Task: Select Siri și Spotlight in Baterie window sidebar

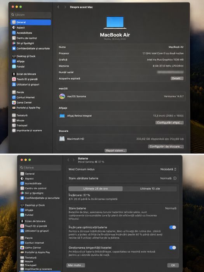Action: coord(32,193)
